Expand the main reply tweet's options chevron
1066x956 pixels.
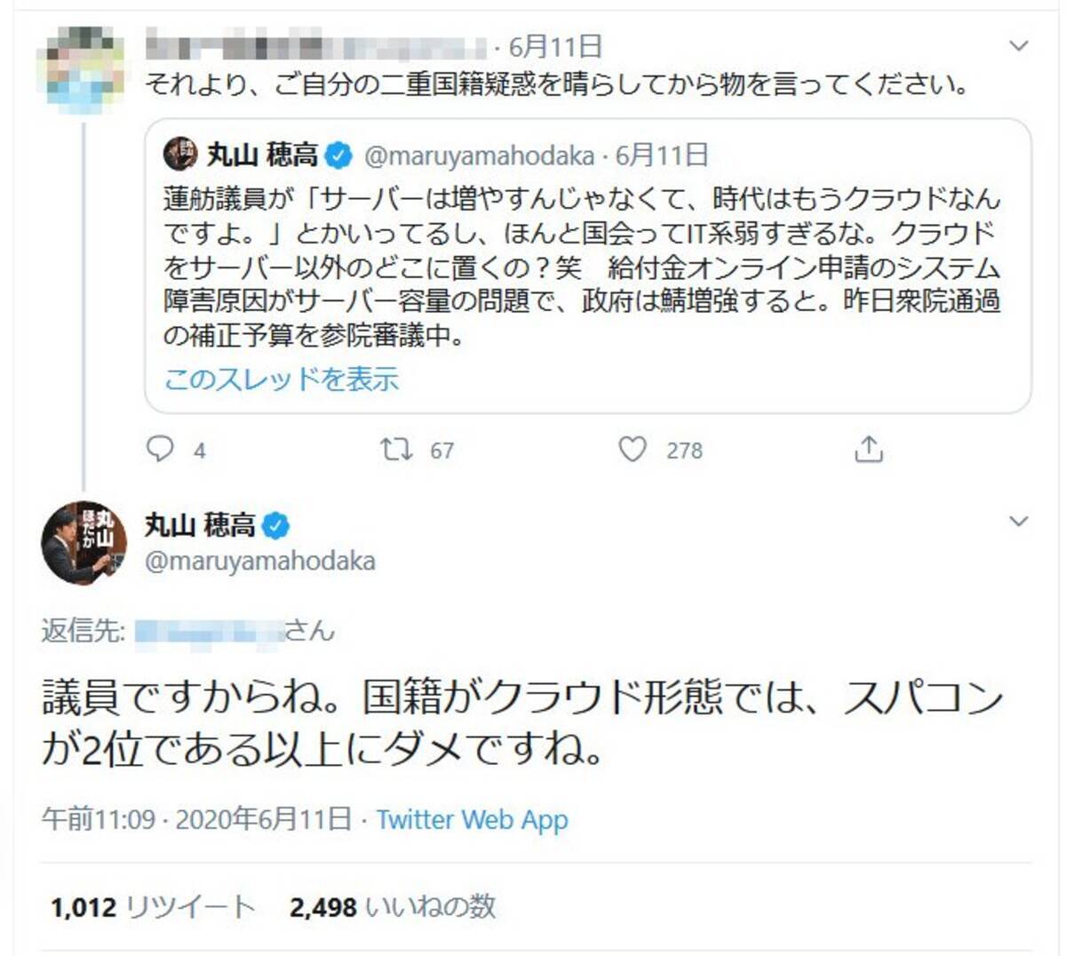[1019, 521]
